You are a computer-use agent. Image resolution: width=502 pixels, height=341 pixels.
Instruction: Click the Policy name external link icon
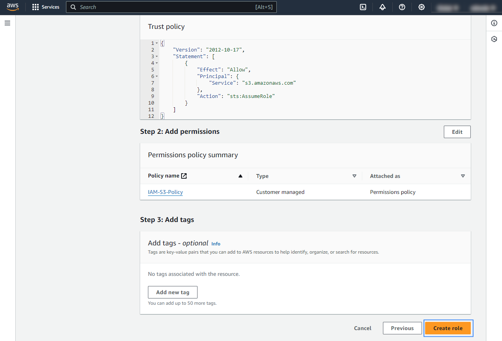(x=184, y=176)
